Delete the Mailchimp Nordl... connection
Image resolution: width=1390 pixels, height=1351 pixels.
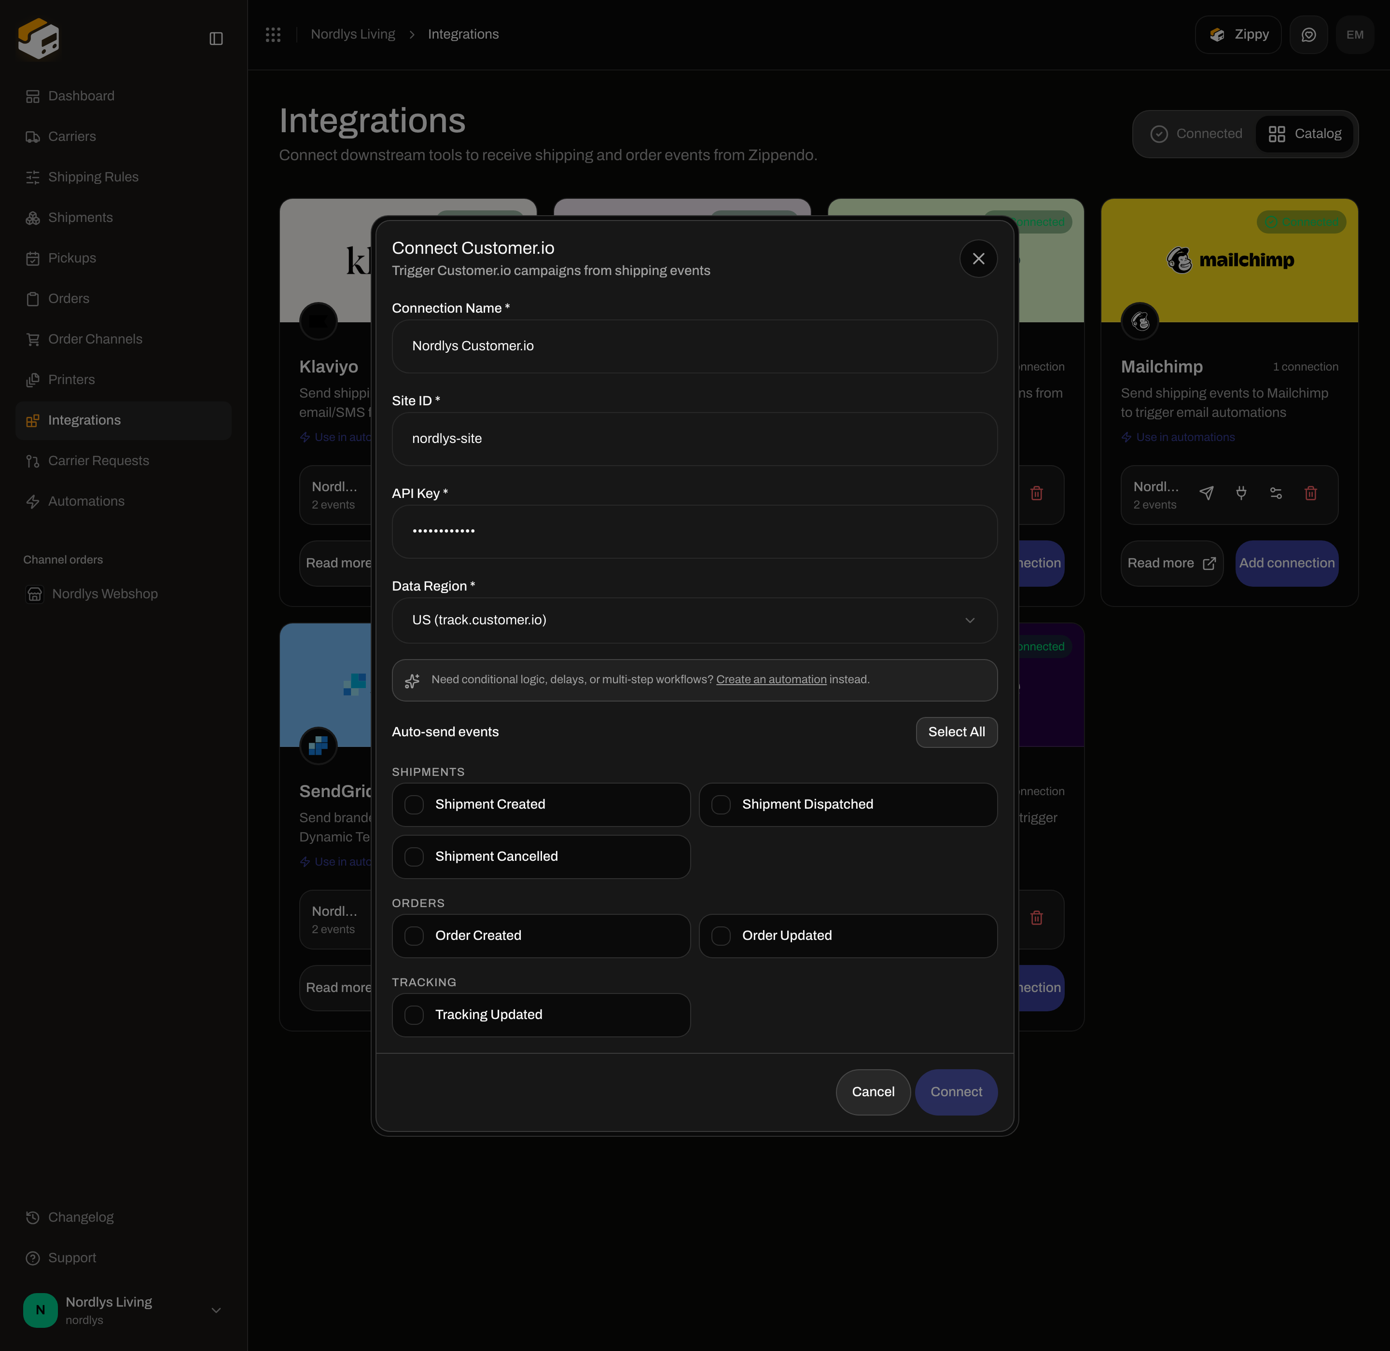(1310, 493)
